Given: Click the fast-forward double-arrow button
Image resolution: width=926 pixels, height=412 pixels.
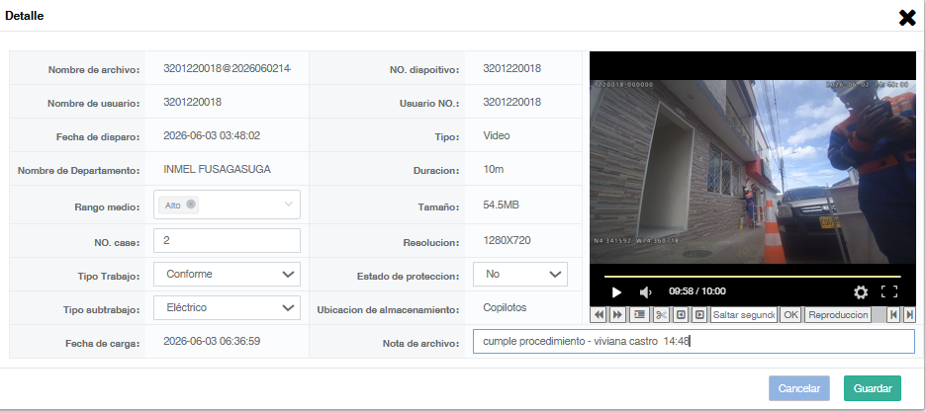Looking at the screenshot, I should (x=617, y=315).
